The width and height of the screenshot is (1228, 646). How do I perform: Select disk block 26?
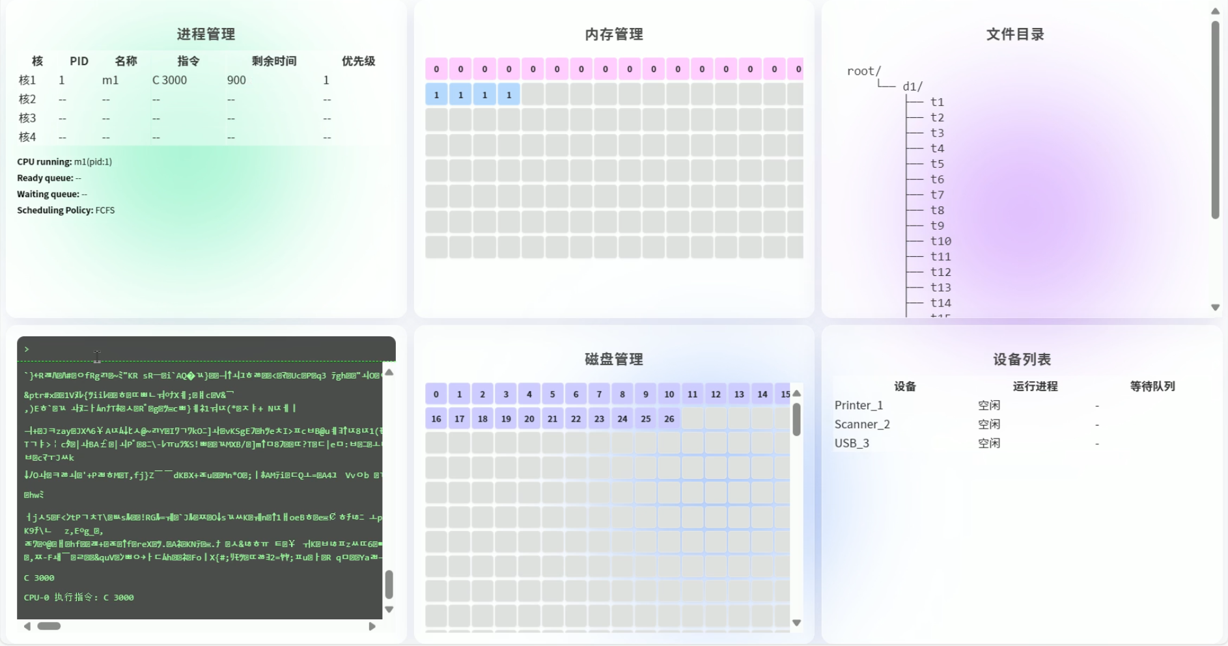[x=669, y=419]
